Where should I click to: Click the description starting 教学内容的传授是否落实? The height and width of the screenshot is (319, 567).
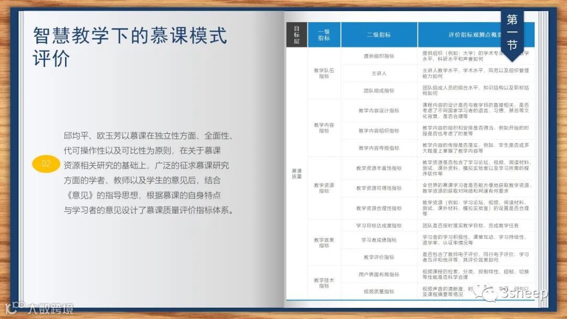point(476,148)
